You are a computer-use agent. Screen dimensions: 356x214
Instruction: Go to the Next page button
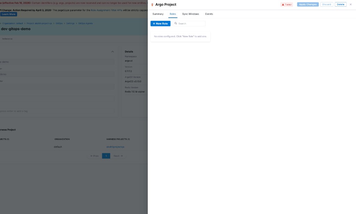click(118, 156)
